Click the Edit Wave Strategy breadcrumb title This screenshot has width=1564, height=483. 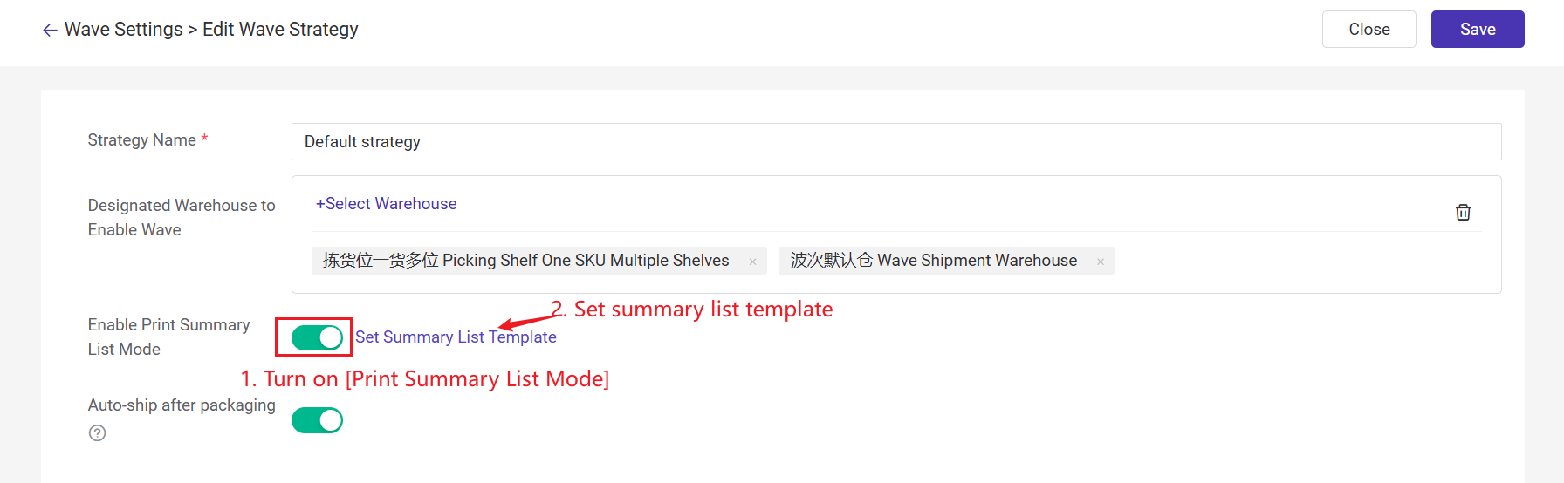coord(280,30)
